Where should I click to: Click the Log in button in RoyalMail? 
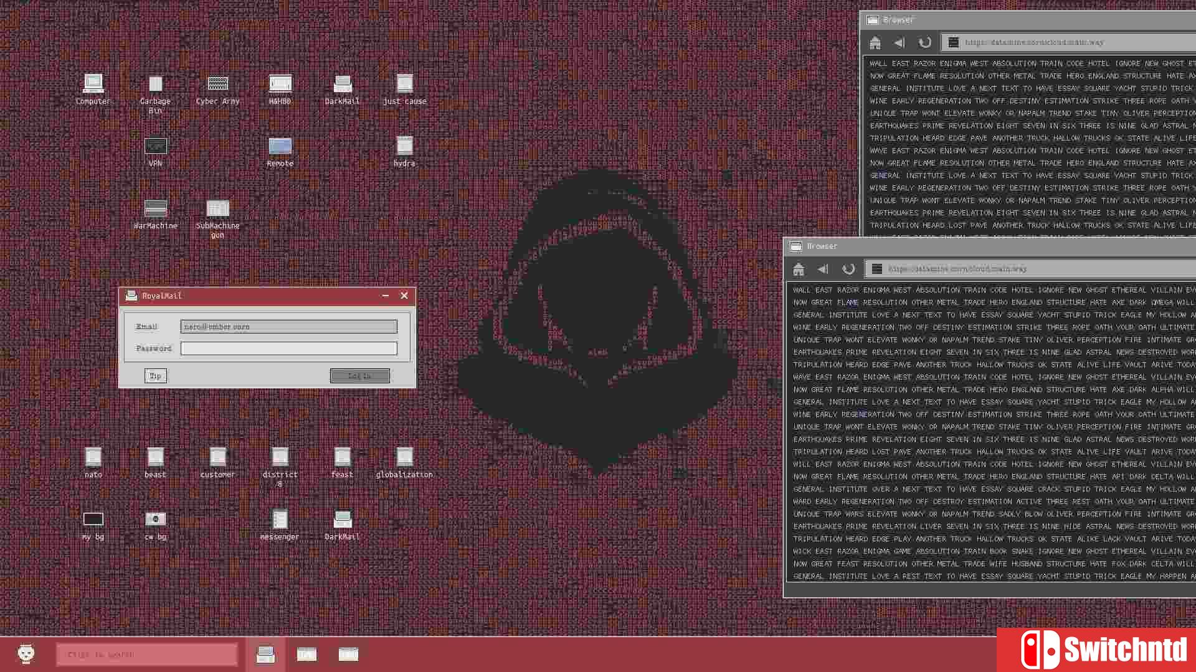coord(359,376)
